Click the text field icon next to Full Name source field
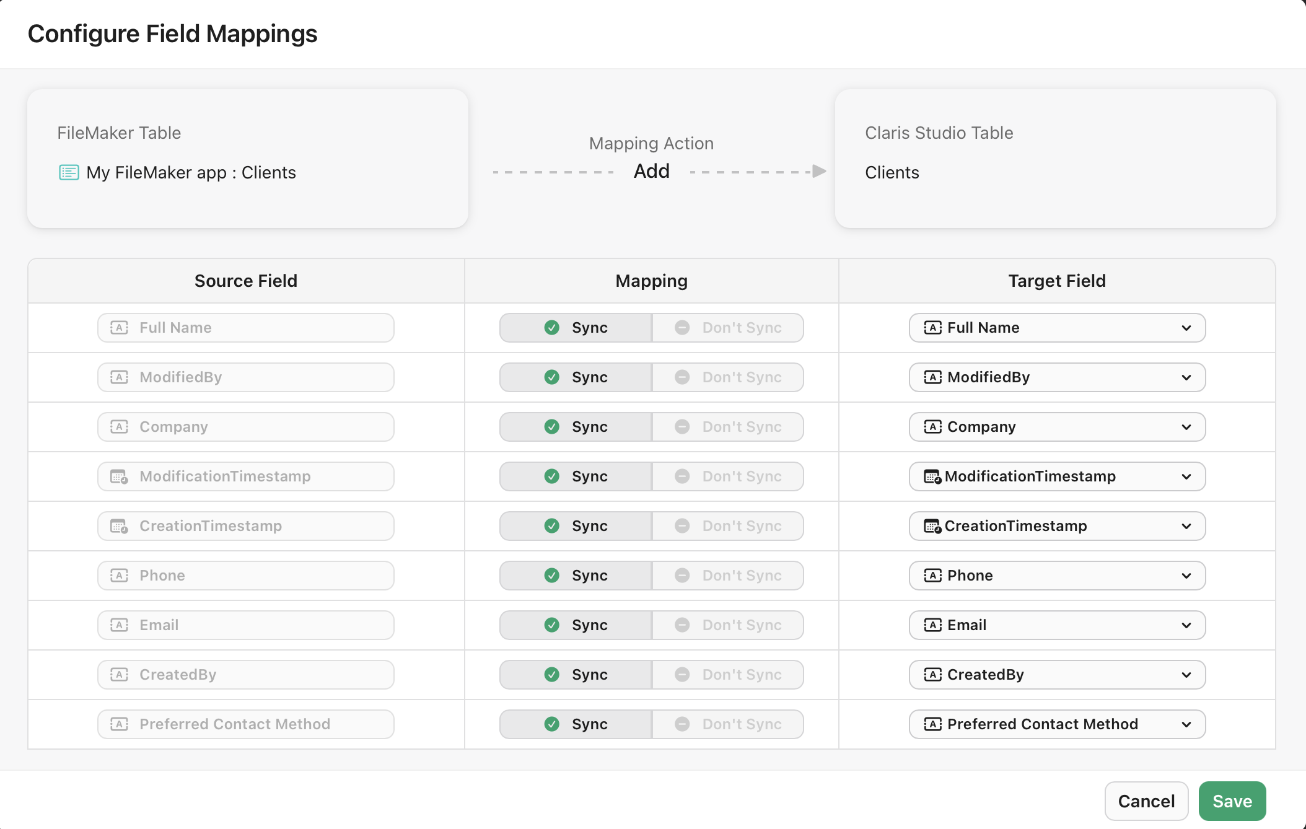Viewport: 1306px width, 829px height. tap(119, 328)
